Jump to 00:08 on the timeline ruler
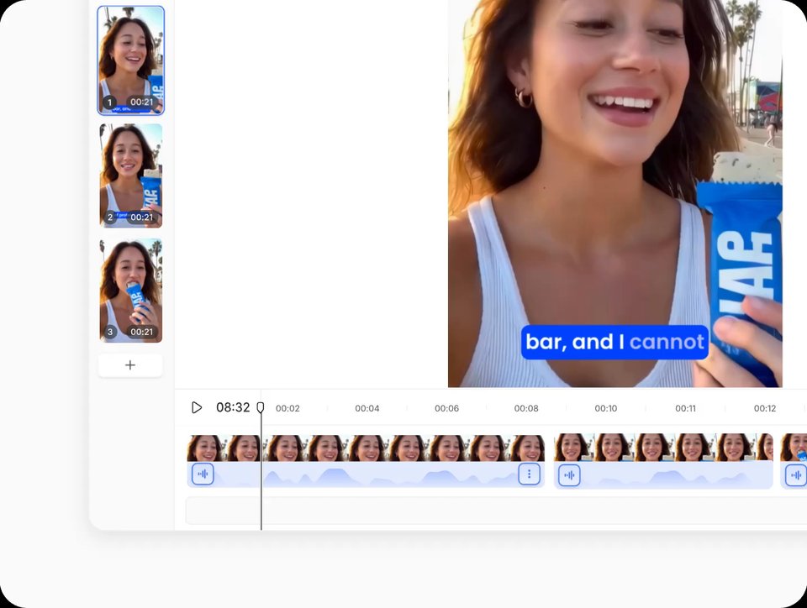The image size is (807, 608). [526, 408]
